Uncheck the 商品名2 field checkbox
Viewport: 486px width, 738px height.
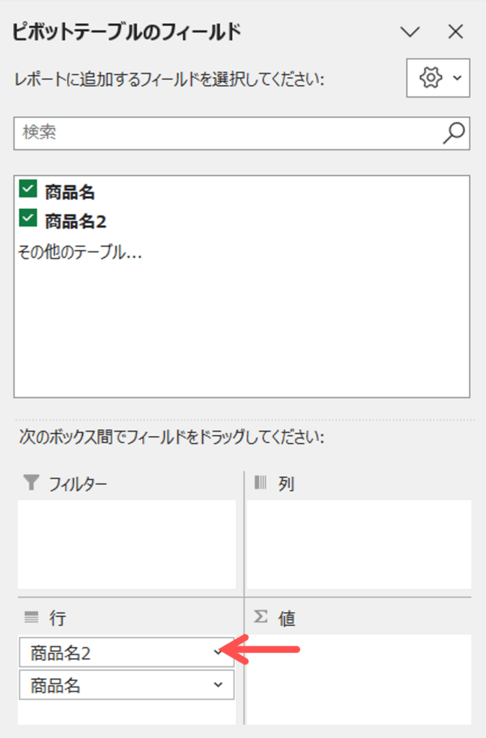(x=28, y=218)
